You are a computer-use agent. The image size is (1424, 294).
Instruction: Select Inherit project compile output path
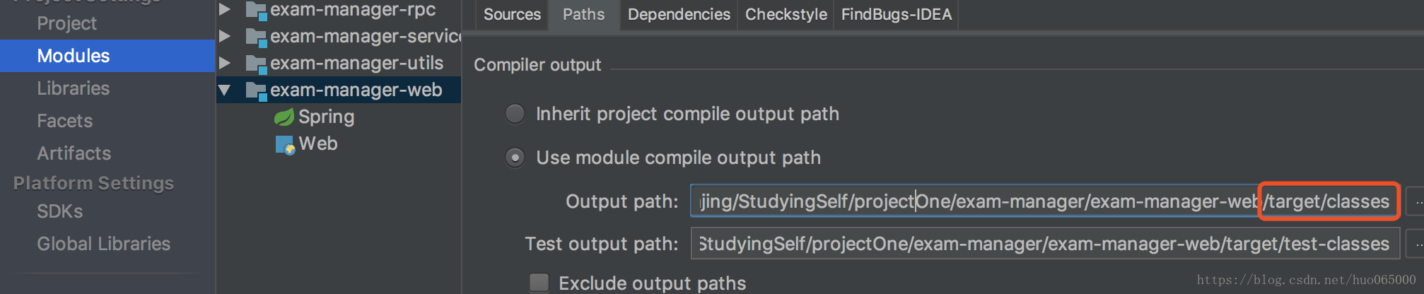pyautogui.click(x=515, y=114)
